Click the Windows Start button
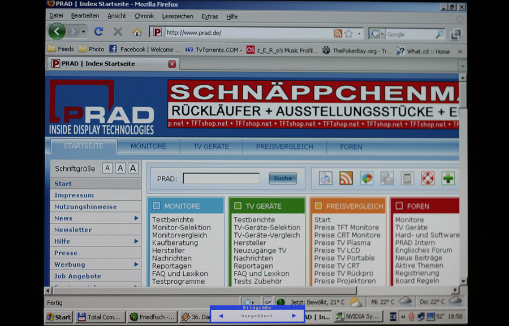Image resolution: width=509 pixels, height=326 pixels. [x=59, y=317]
